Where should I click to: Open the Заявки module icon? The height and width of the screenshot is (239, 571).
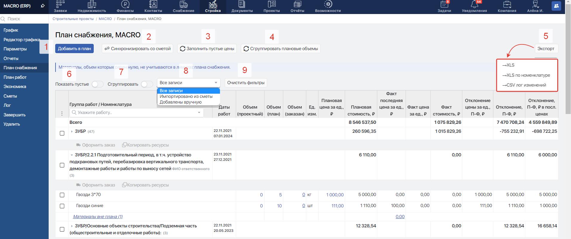[x=60, y=4]
